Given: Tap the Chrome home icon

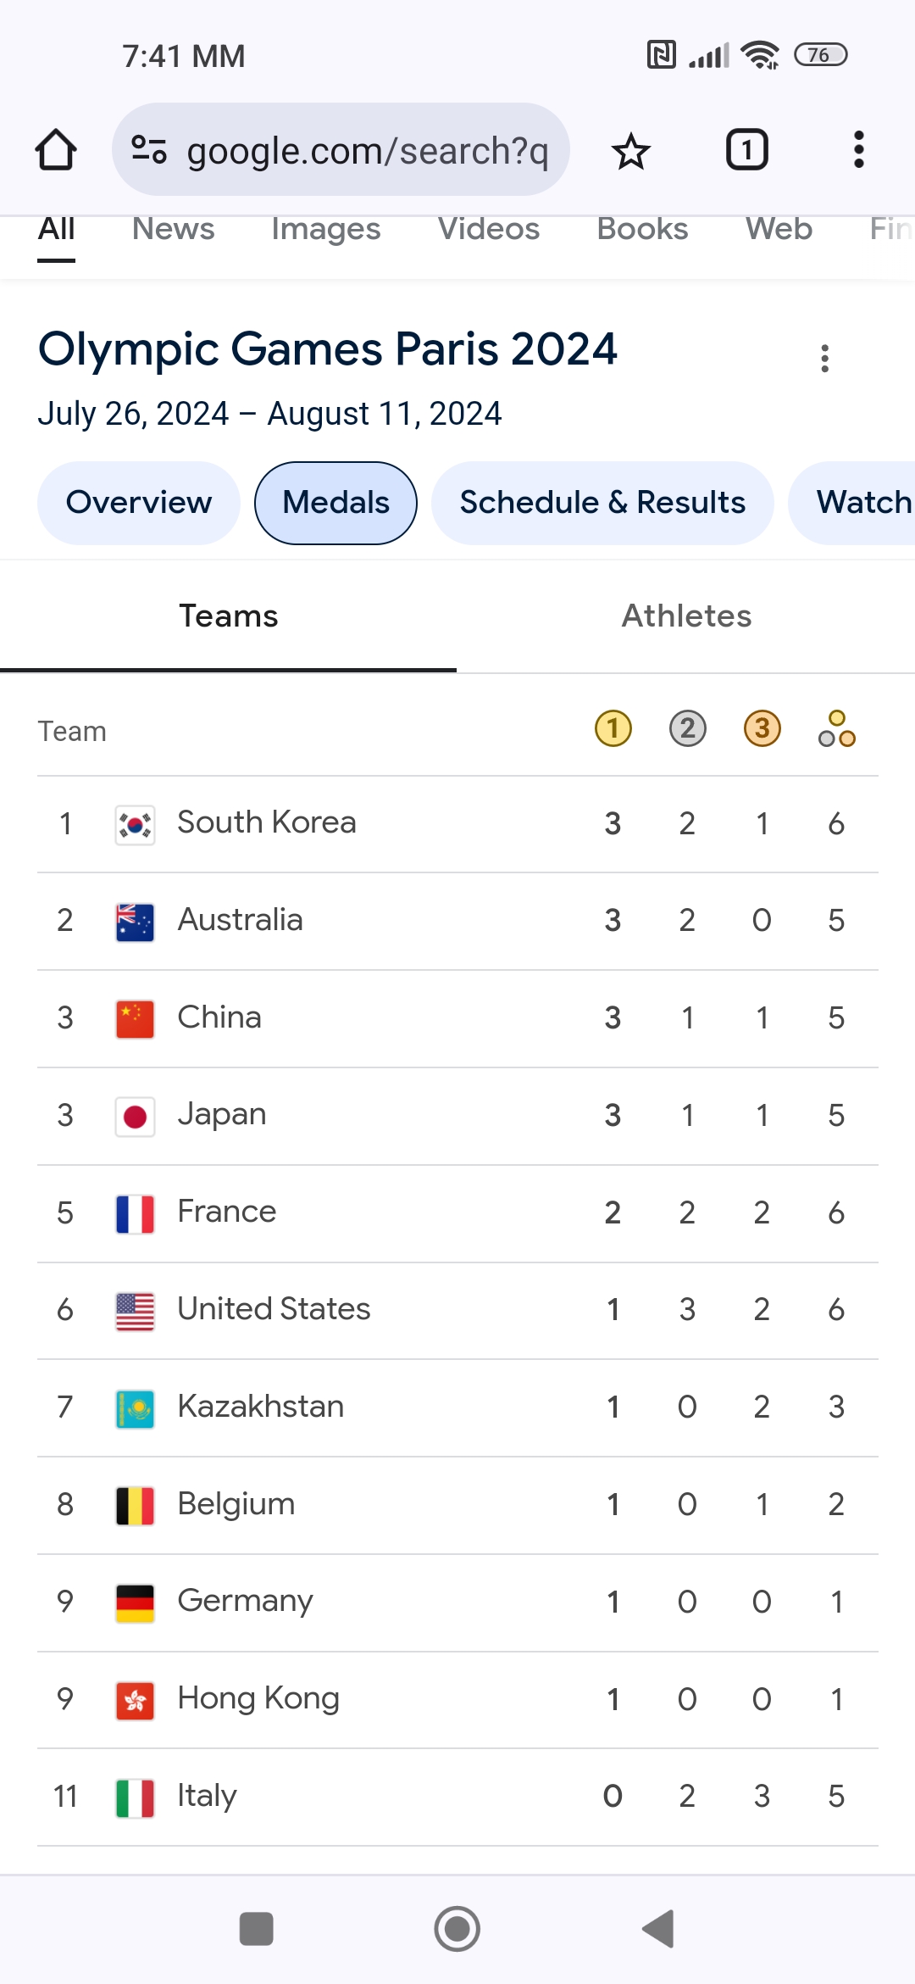Looking at the screenshot, I should (x=56, y=150).
